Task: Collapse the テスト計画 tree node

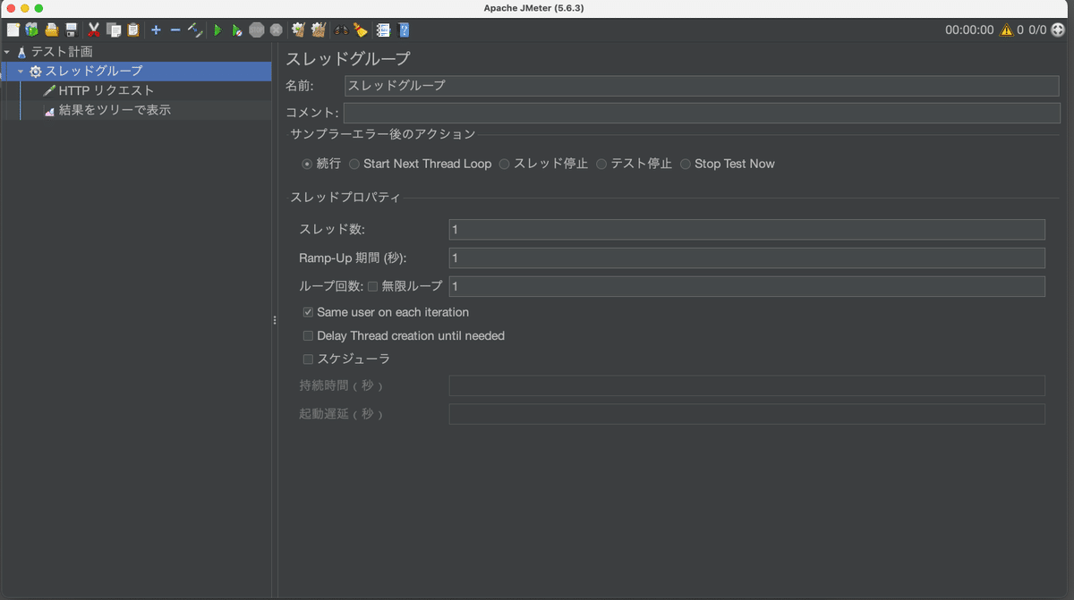Action: click(x=9, y=51)
